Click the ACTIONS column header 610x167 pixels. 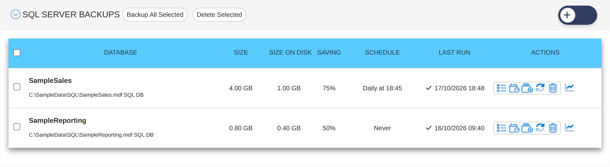(x=545, y=52)
